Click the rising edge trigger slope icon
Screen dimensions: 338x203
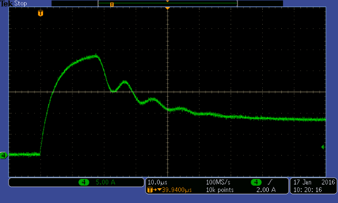(x=270, y=182)
